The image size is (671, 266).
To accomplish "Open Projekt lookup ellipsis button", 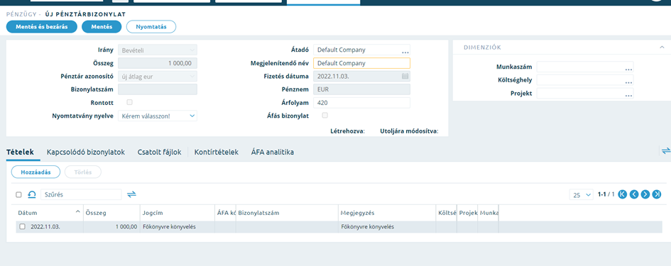I will point(628,94).
